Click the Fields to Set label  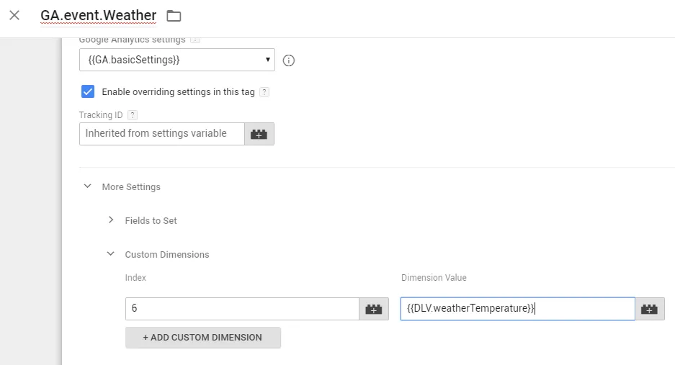[x=151, y=221]
